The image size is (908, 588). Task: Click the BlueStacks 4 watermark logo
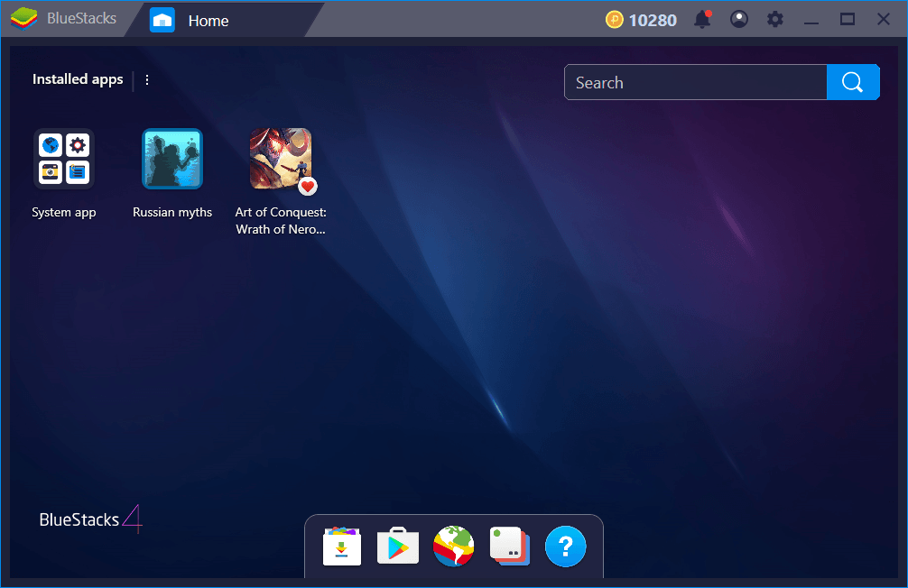click(90, 519)
